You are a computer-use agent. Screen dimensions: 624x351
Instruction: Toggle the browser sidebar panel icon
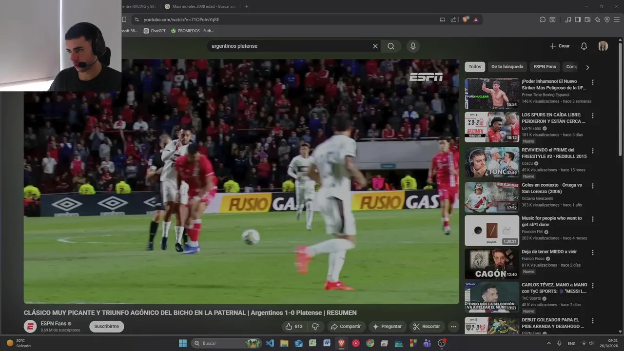pyautogui.click(x=578, y=19)
